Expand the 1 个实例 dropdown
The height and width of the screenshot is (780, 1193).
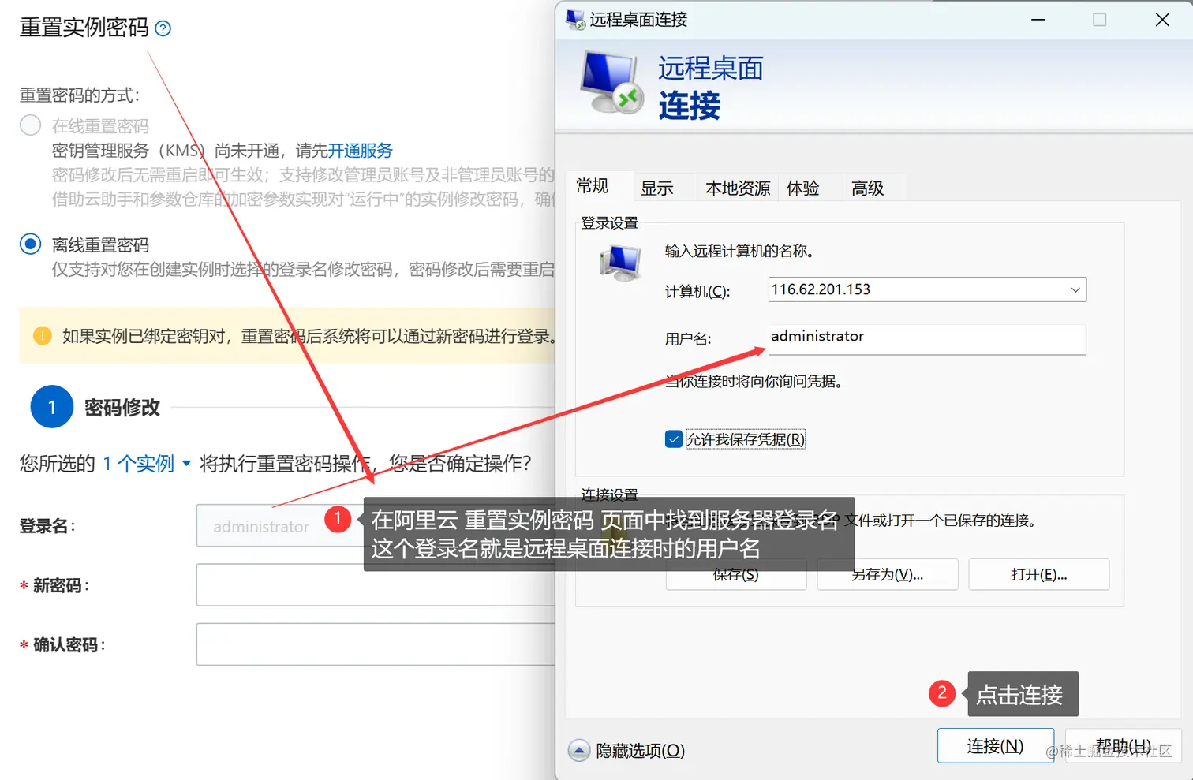click(x=147, y=463)
